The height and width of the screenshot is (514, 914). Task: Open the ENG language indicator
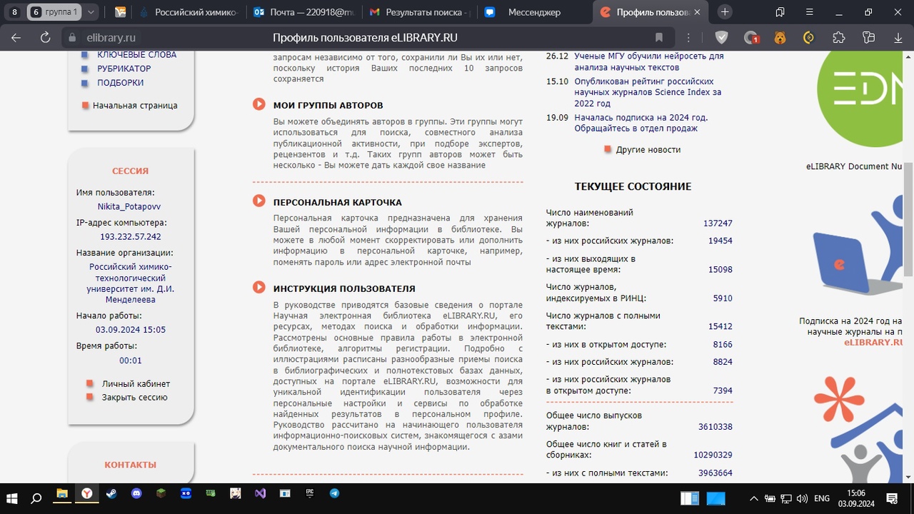(x=822, y=498)
